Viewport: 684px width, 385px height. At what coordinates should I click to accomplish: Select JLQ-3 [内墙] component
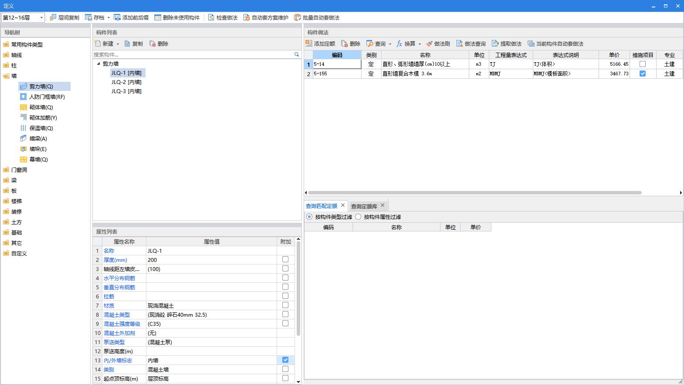coord(126,91)
